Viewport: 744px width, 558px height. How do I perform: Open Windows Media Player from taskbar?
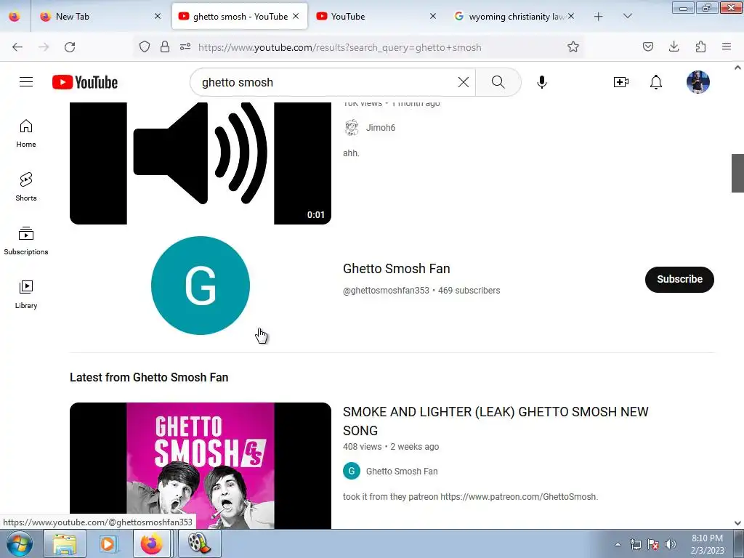tap(108, 543)
